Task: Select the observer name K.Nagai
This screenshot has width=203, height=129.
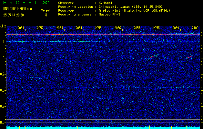Action: point(106,3)
